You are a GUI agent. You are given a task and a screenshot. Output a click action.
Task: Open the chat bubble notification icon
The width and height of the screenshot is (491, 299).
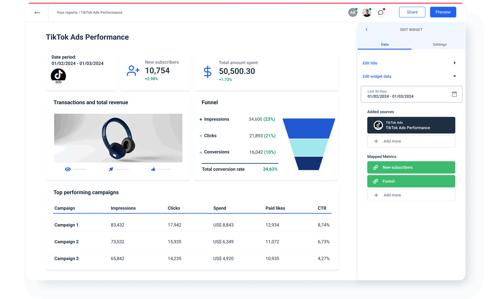tap(381, 12)
